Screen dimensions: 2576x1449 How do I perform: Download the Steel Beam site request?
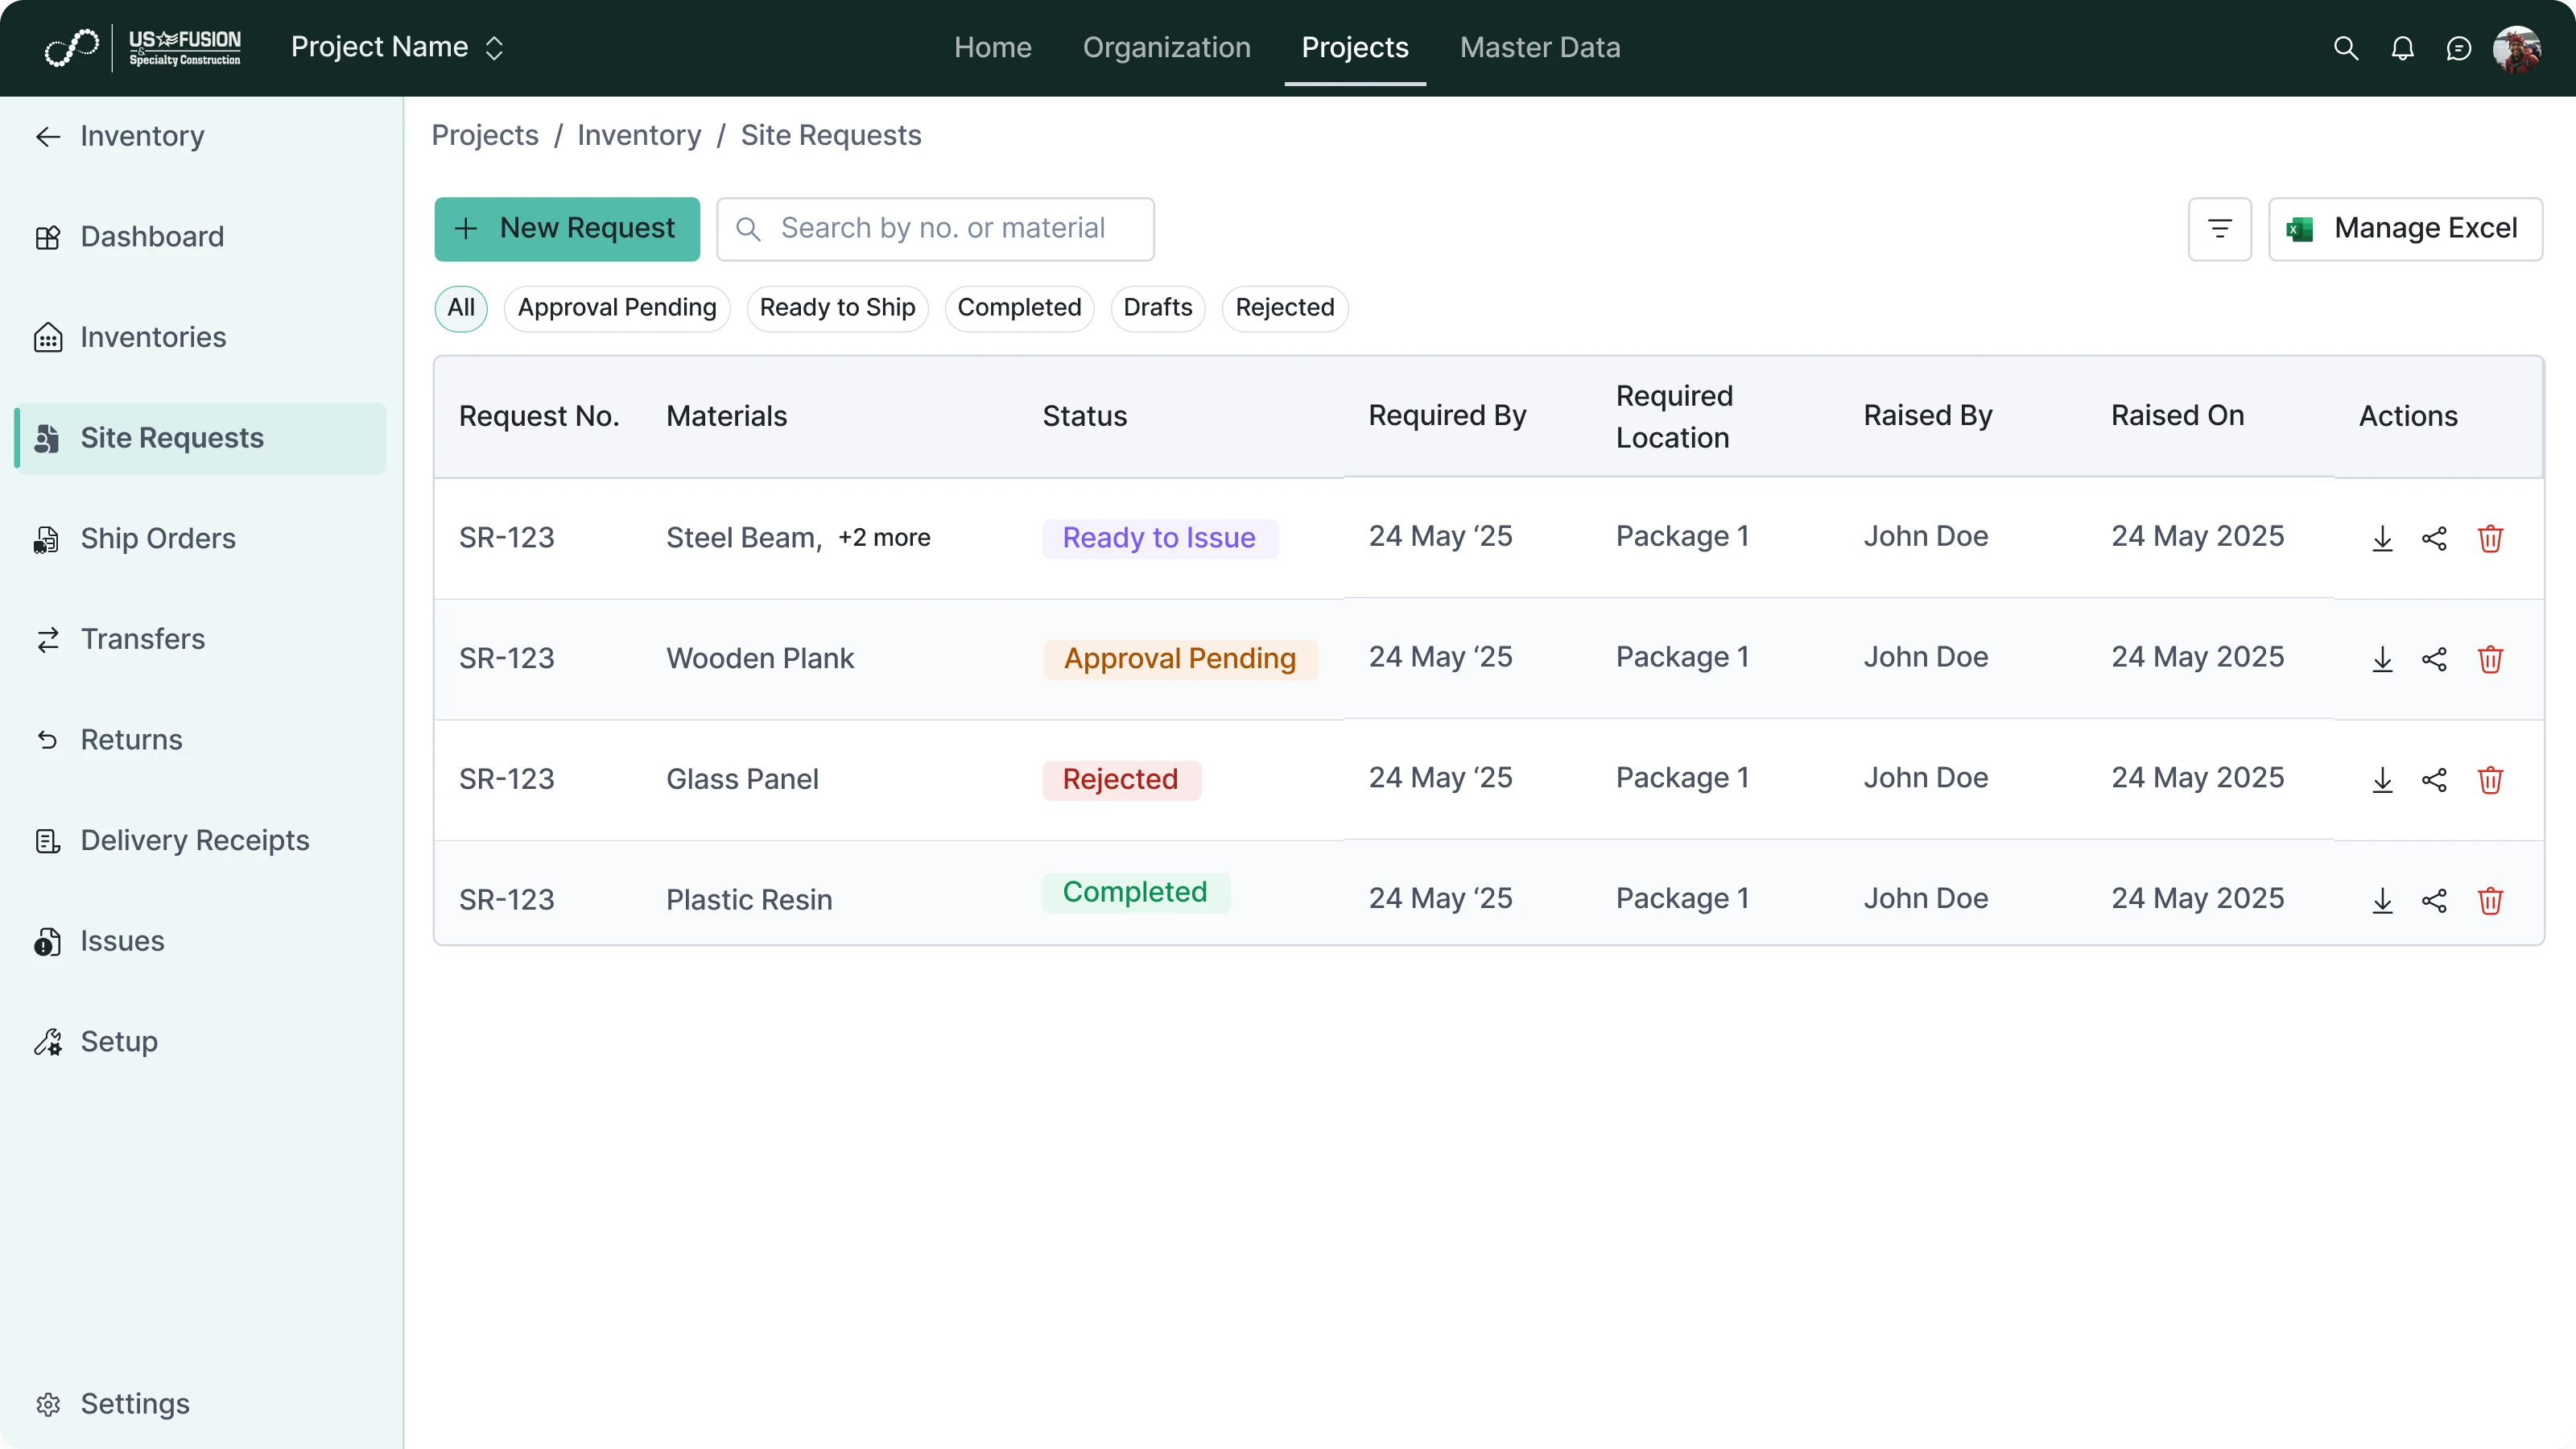(x=2382, y=538)
